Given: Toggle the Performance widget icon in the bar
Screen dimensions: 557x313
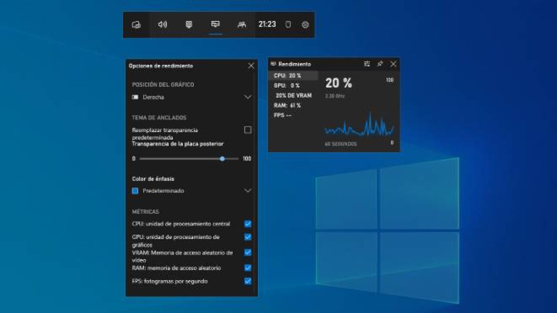Looking at the screenshot, I should click(215, 25).
